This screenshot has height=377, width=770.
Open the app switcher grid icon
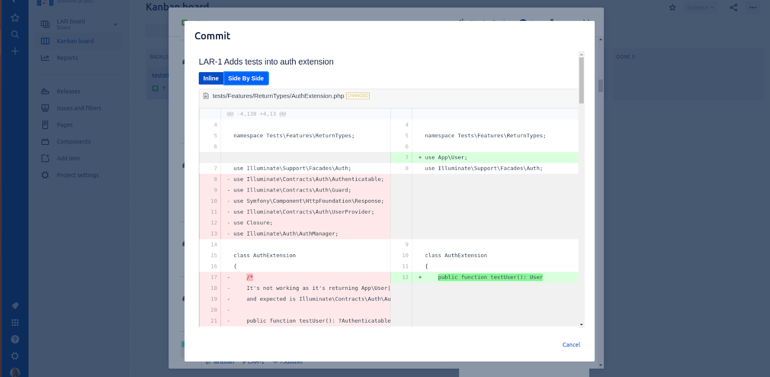pos(15,323)
